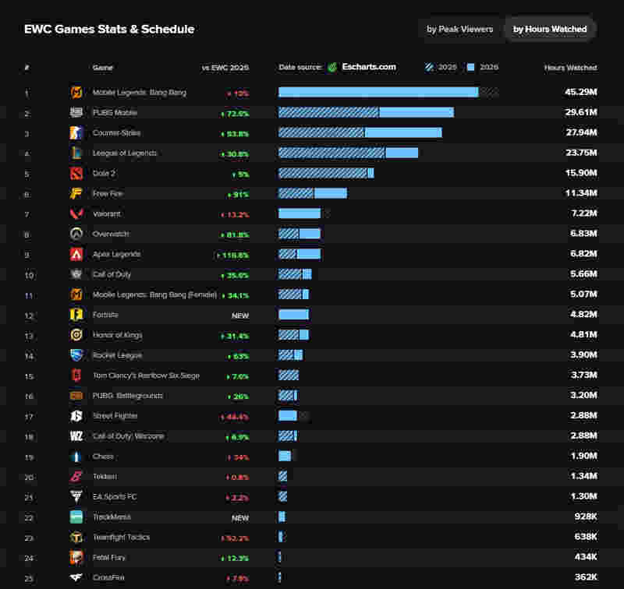Click the Fortnite game icon

click(76, 315)
